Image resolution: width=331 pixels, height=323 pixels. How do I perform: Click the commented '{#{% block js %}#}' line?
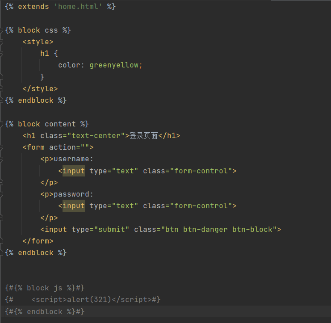(x=45, y=288)
